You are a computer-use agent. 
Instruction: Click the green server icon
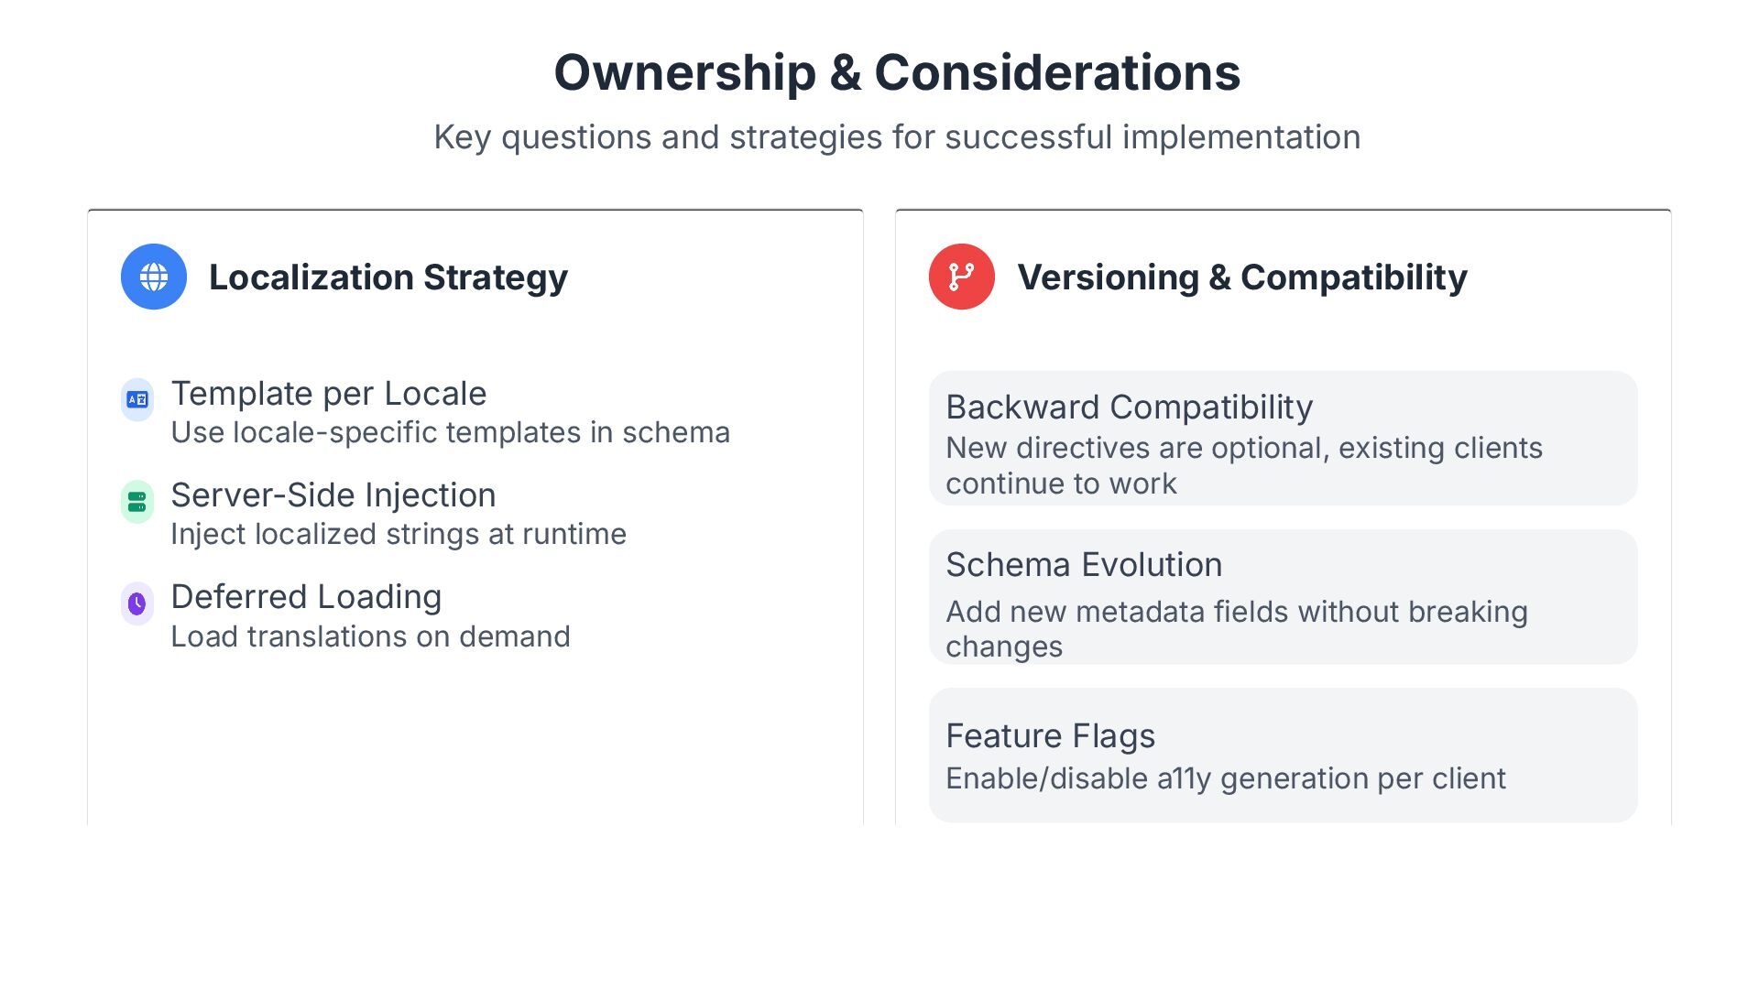(137, 502)
